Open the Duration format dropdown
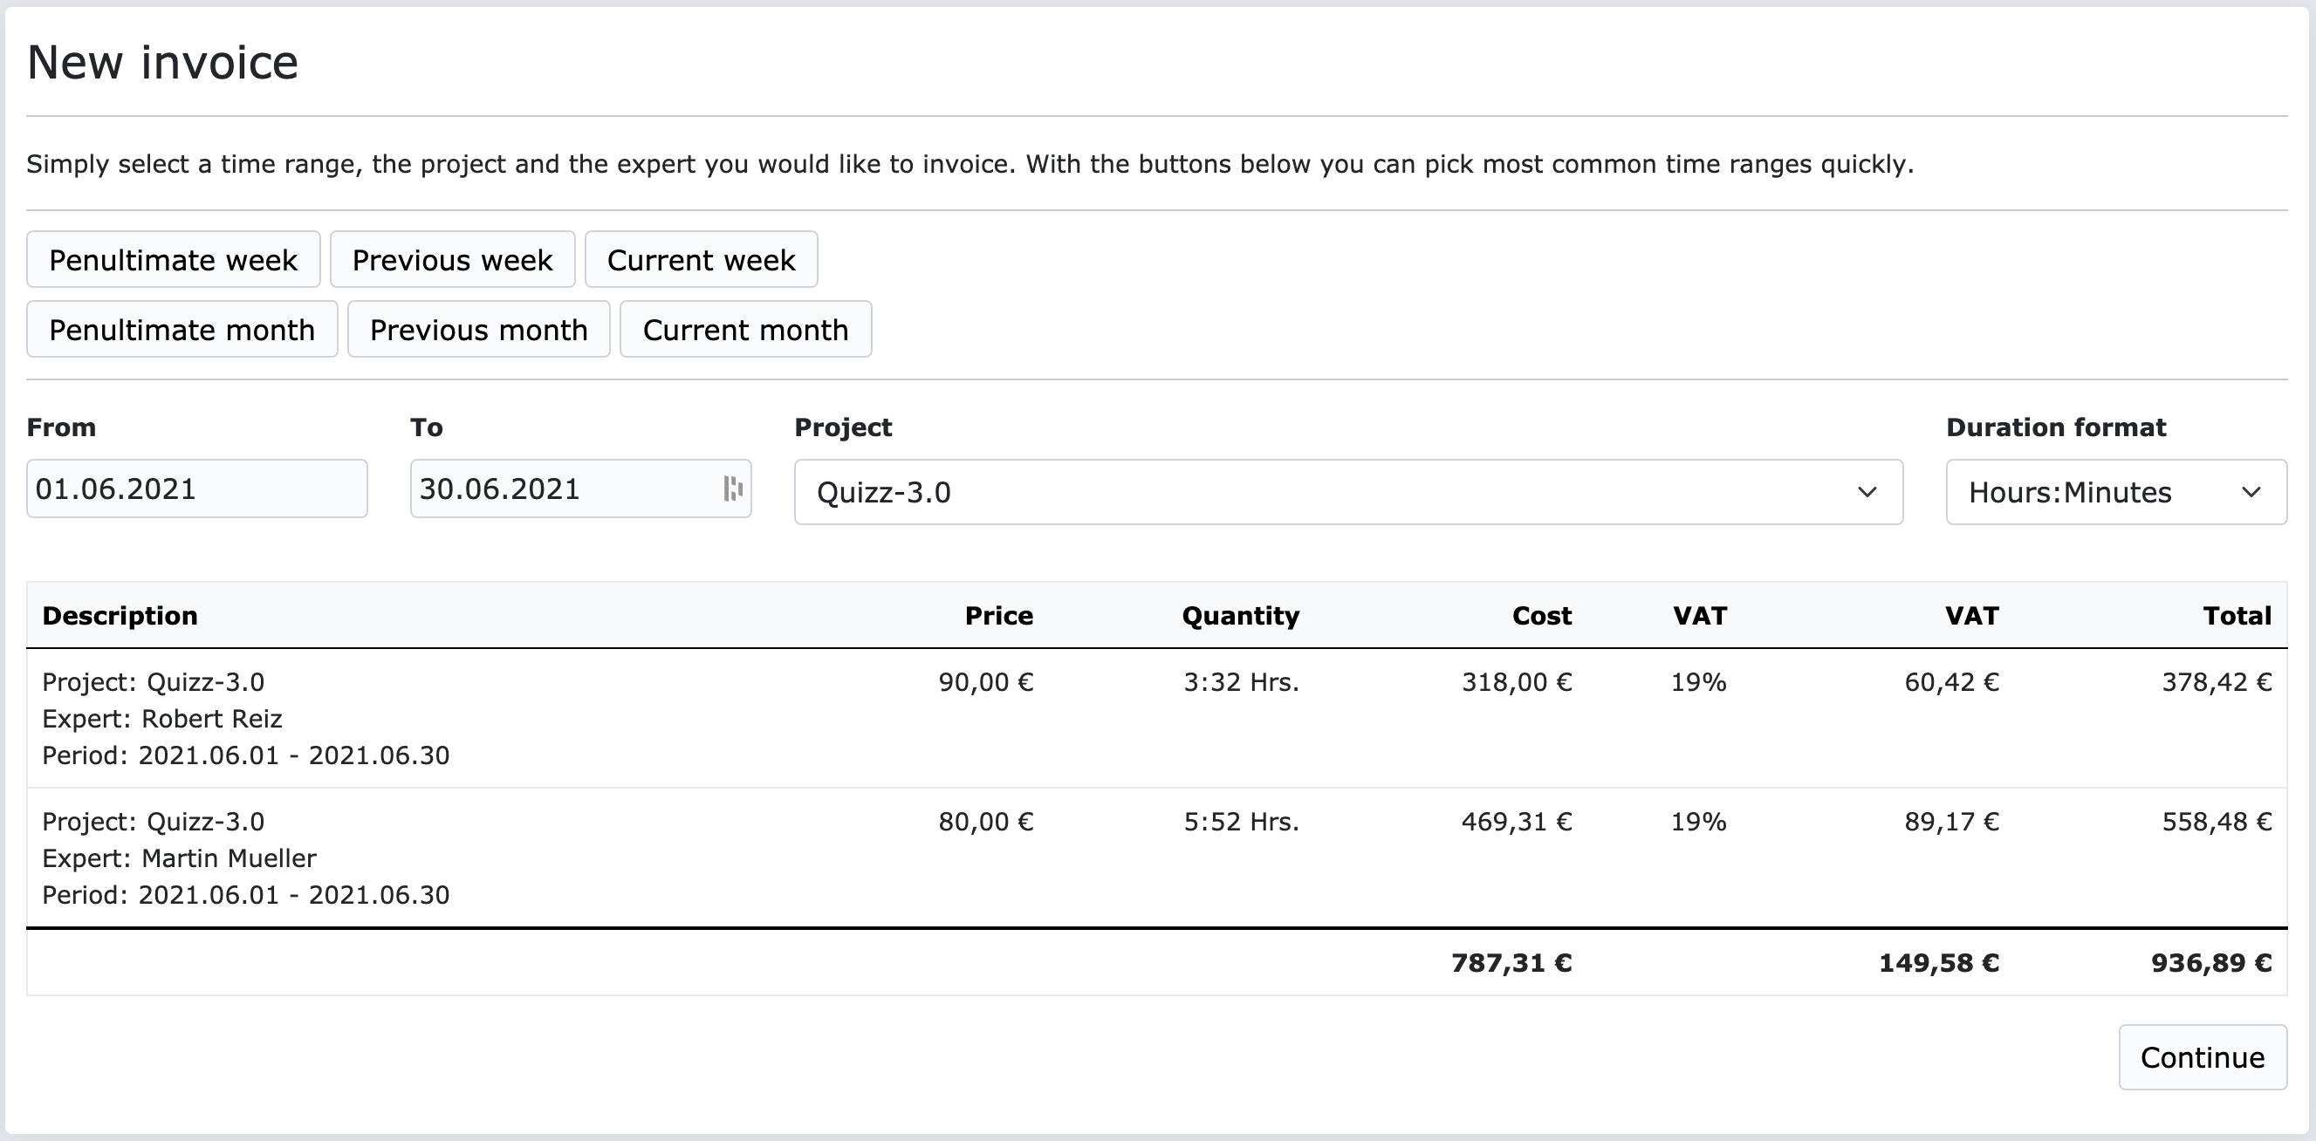The image size is (2316, 1141). click(2114, 491)
